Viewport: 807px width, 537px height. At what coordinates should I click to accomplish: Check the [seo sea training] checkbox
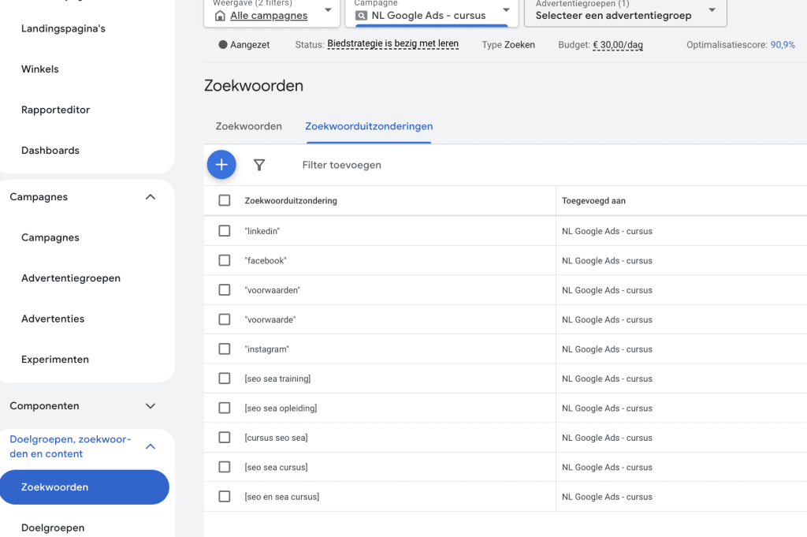(x=225, y=379)
